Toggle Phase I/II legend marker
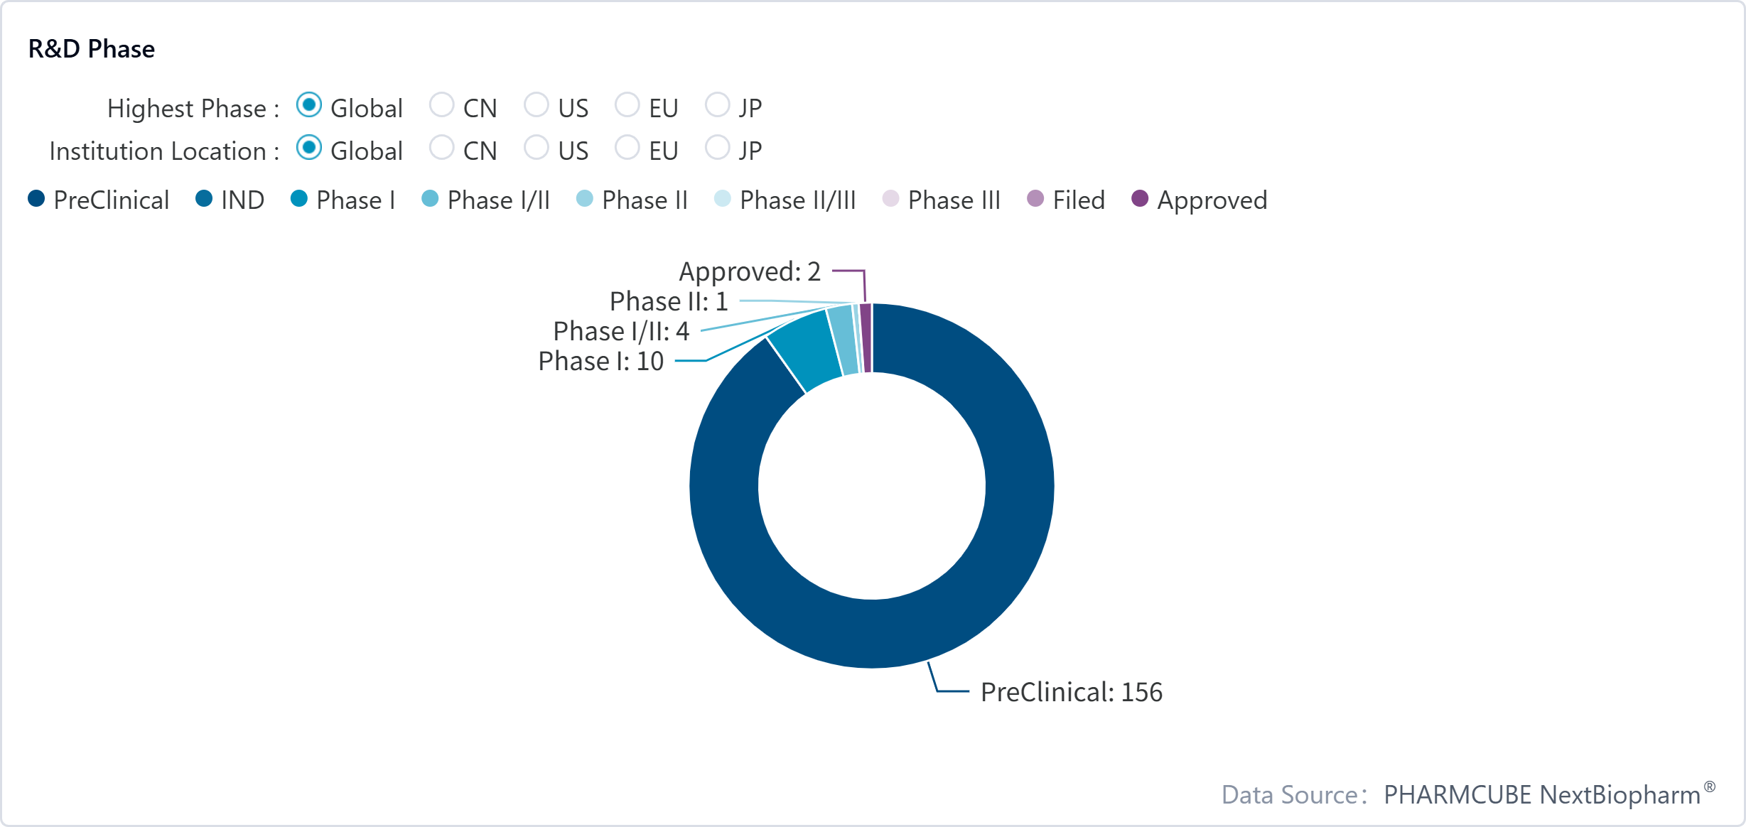The image size is (1746, 827). point(430,199)
